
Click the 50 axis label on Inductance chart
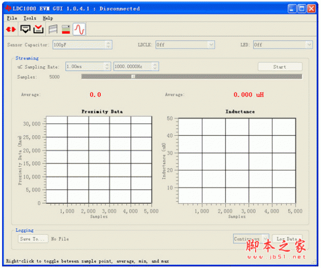(x=170, y=118)
